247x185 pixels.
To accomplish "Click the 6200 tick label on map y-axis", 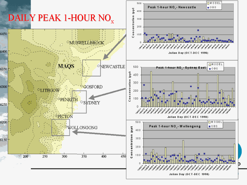I will click(x=3, y=122).
